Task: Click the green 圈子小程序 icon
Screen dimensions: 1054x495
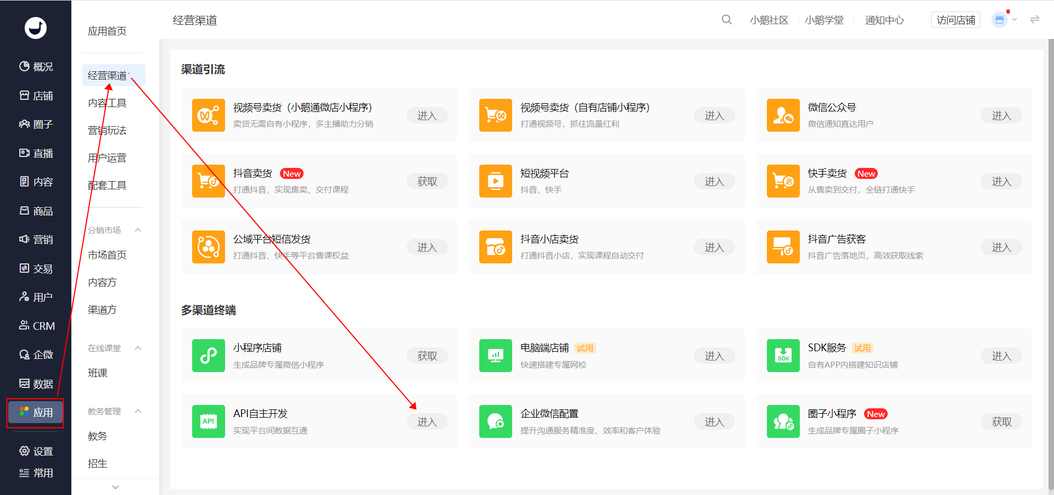Action: pos(783,421)
